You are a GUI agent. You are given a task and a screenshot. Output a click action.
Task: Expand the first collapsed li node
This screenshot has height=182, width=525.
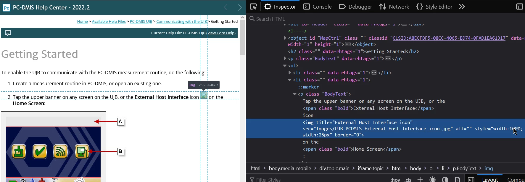pyautogui.click(x=290, y=73)
